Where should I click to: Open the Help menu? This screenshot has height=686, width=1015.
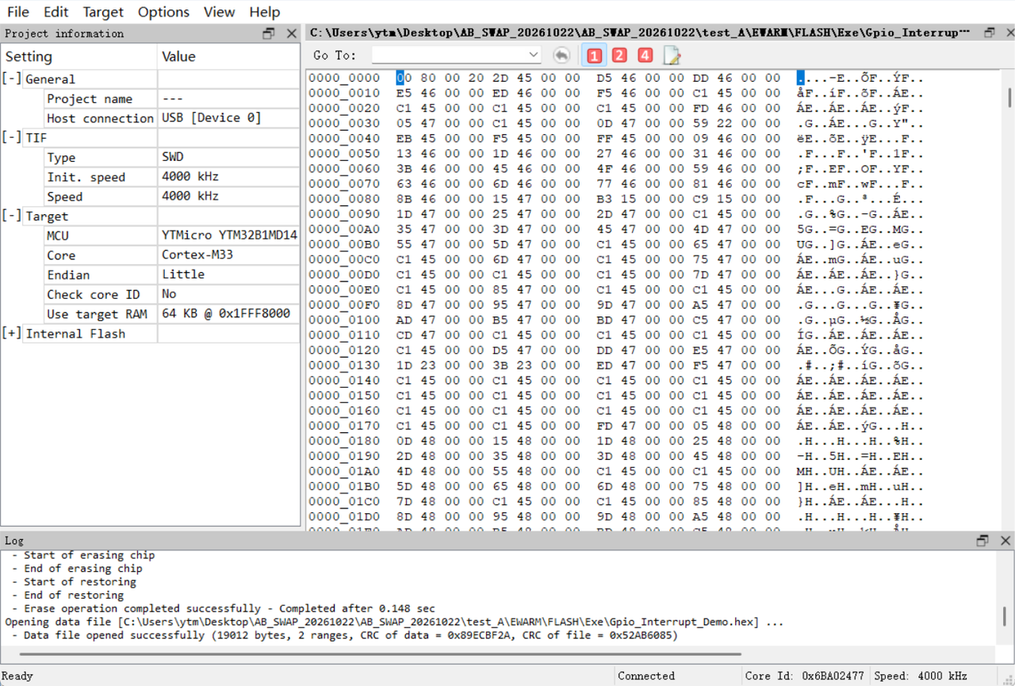(x=264, y=12)
